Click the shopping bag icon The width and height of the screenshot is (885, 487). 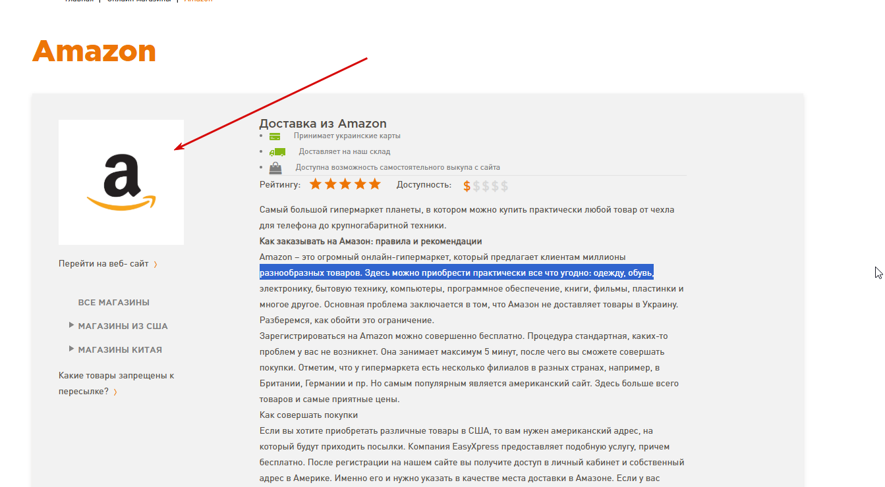[x=275, y=168]
